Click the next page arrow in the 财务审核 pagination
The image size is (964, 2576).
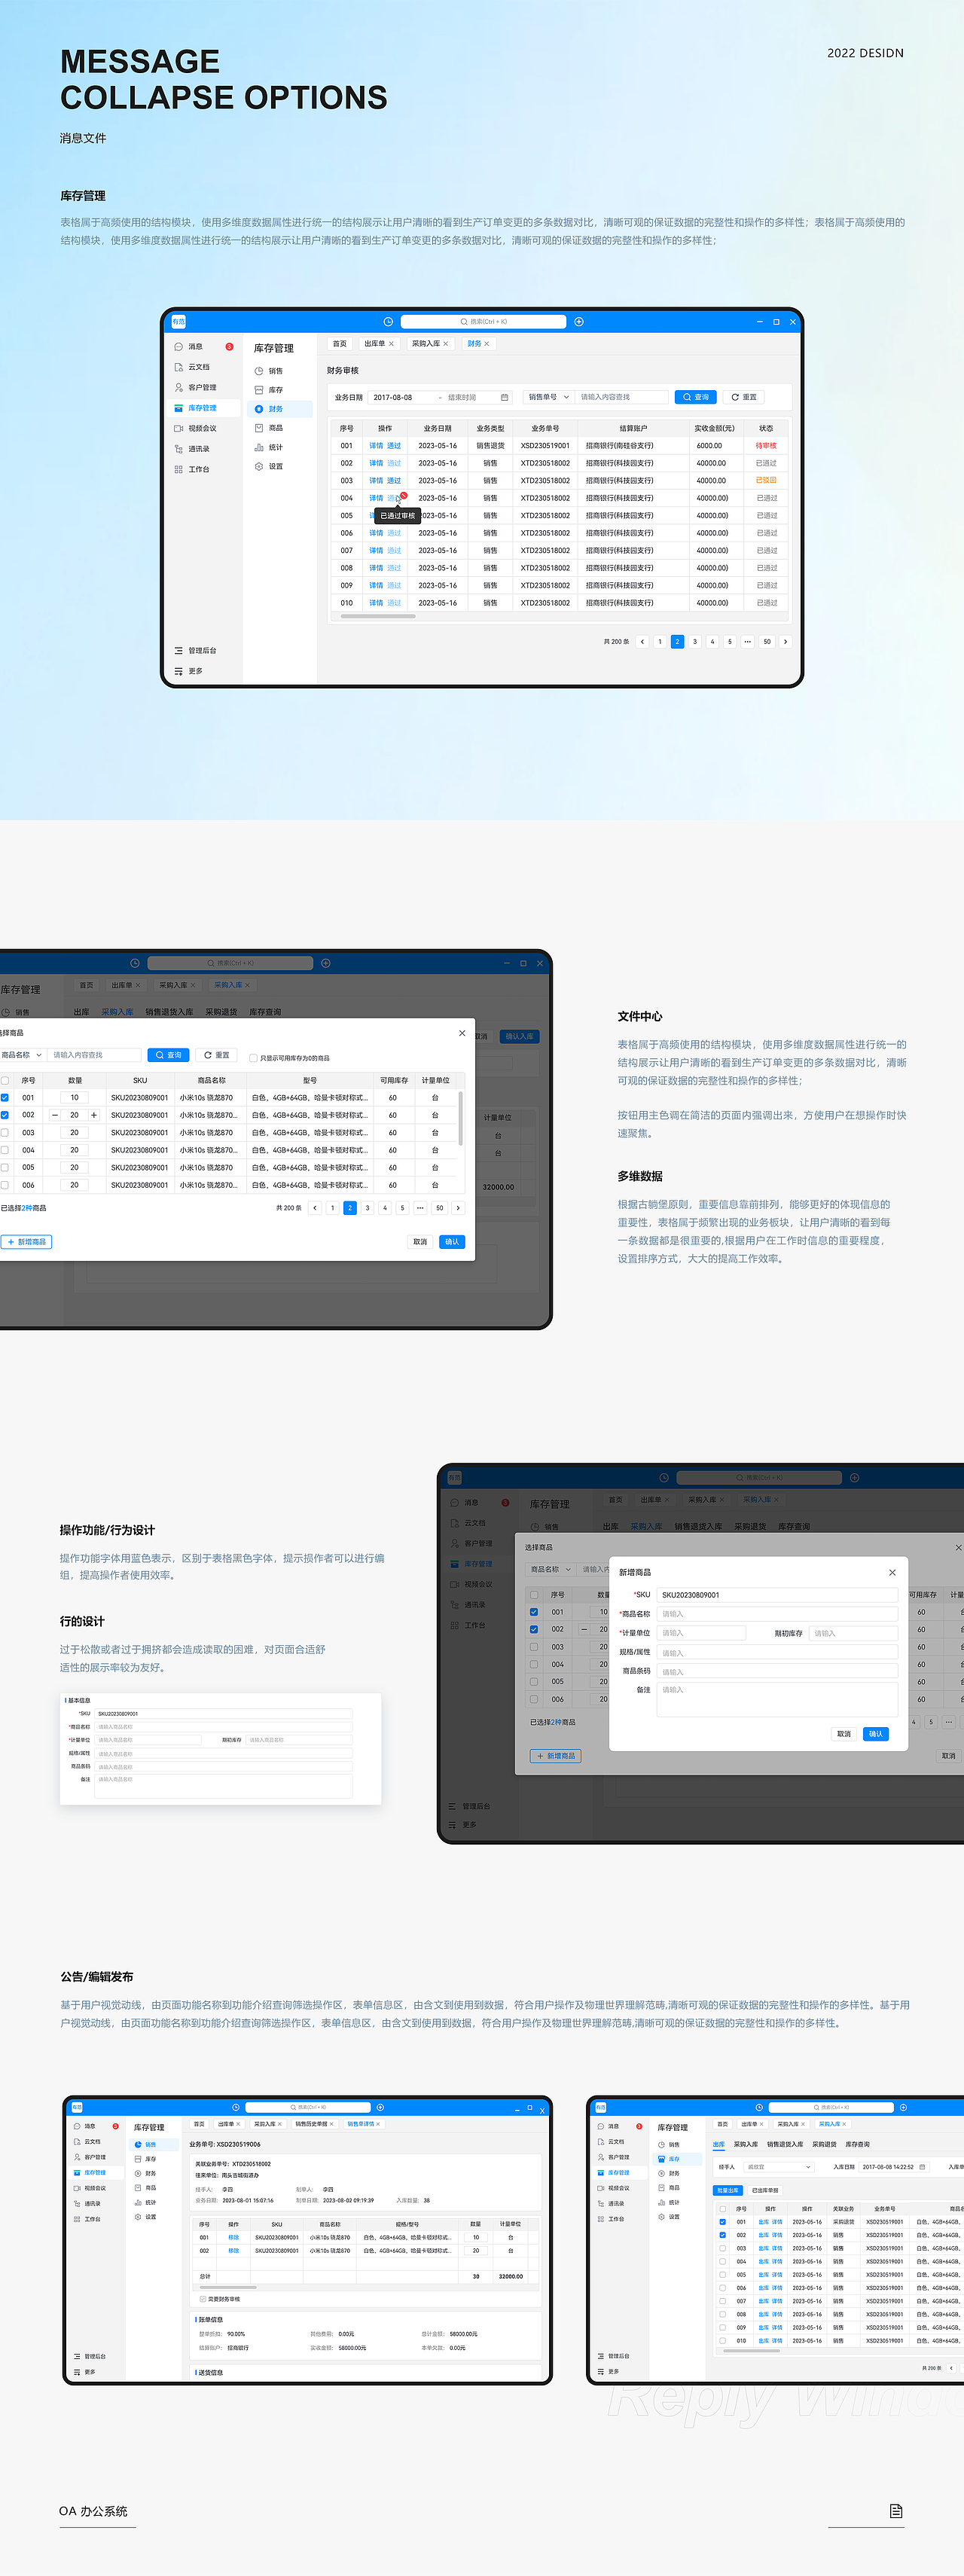[785, 642]
